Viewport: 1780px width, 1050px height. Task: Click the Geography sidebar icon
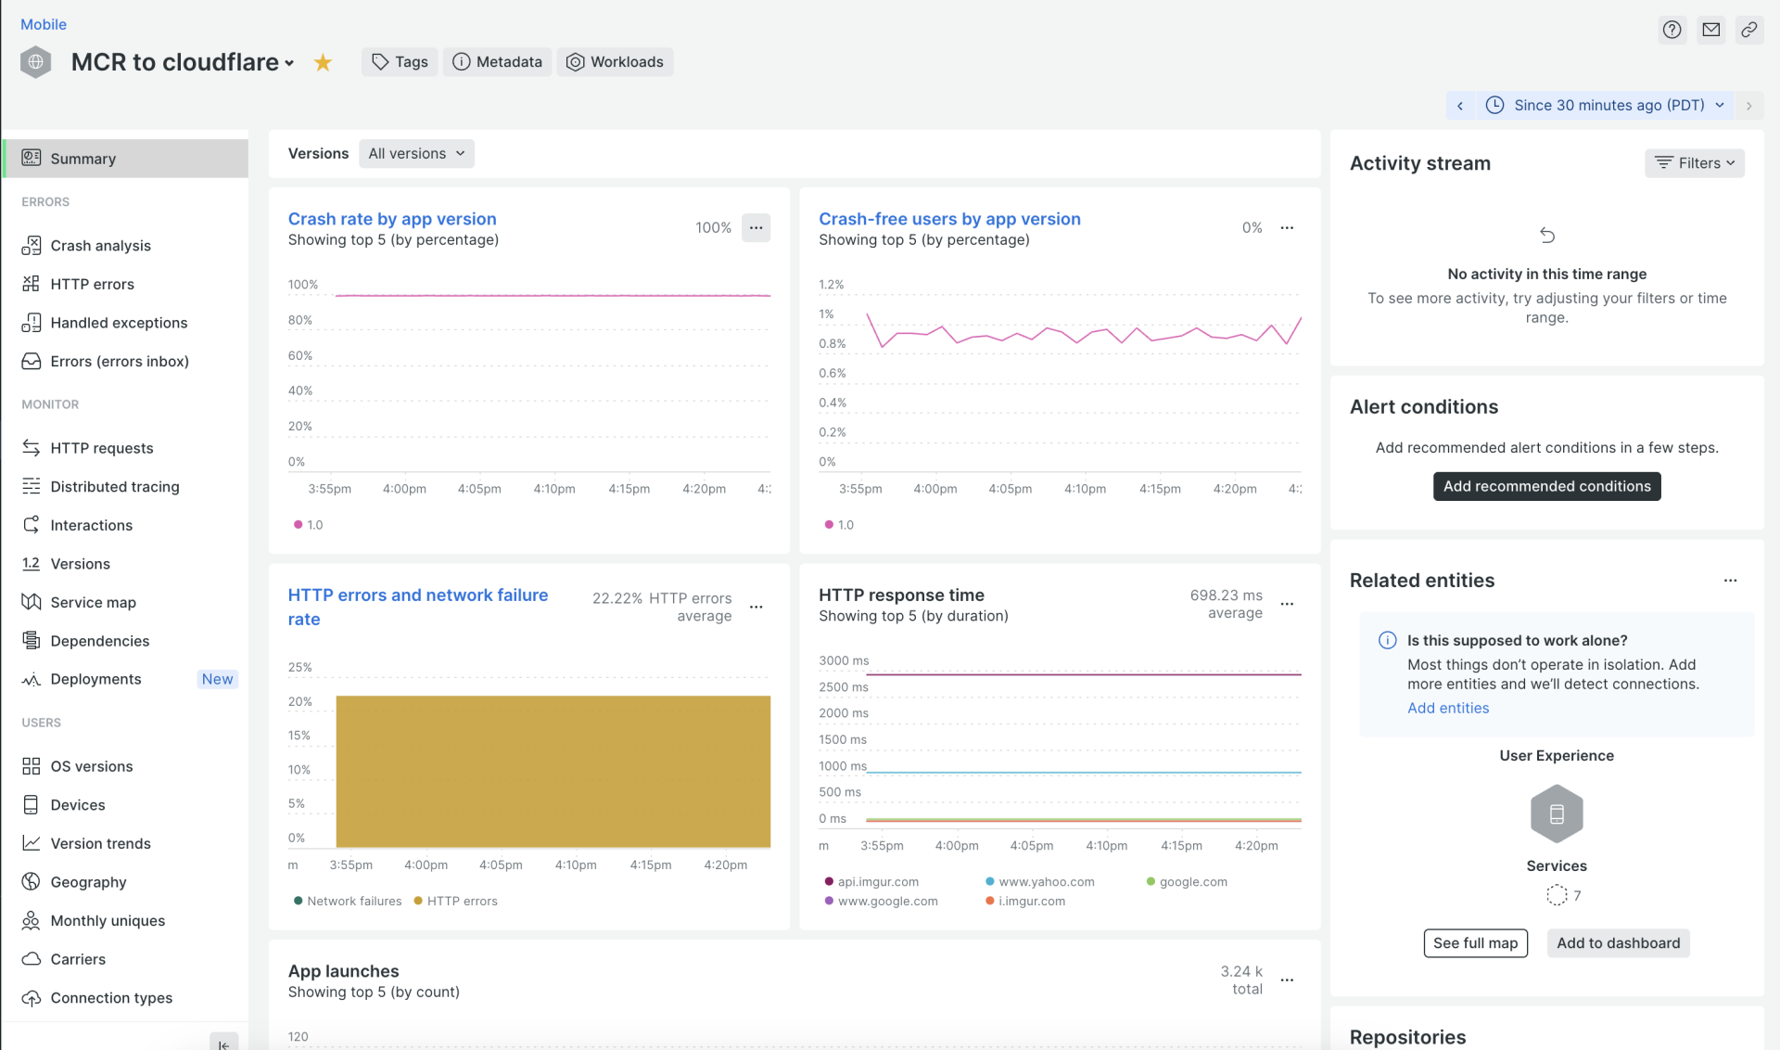32,881
